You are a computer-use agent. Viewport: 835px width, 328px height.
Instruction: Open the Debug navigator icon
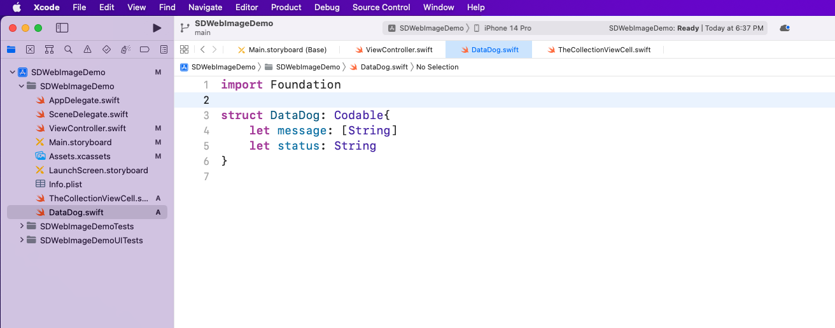125,50
